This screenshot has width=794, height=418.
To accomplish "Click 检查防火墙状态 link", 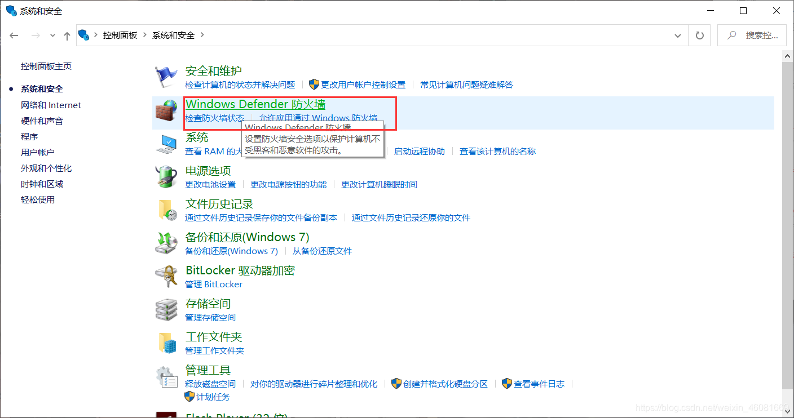I will 215,118.
